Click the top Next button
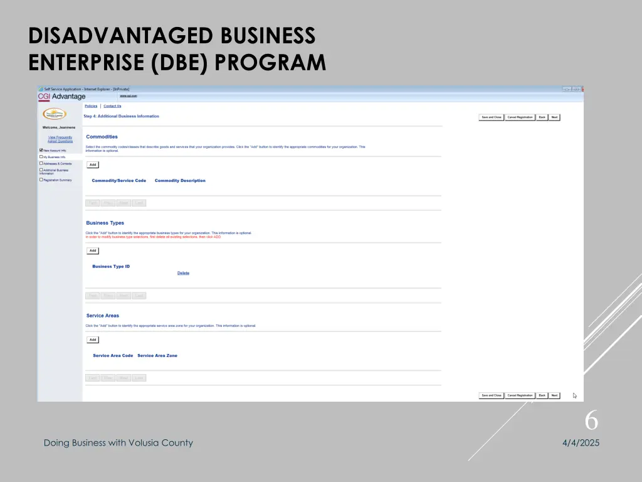 [x=554, y=117]
